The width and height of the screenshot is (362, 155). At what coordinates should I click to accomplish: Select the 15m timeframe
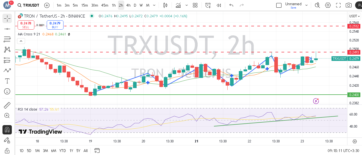[x=84, y=5]
